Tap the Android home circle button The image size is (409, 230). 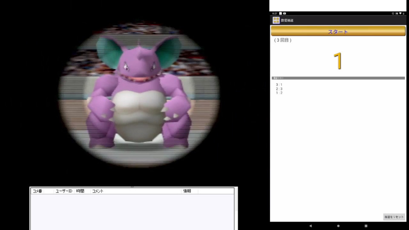(338, 226)
